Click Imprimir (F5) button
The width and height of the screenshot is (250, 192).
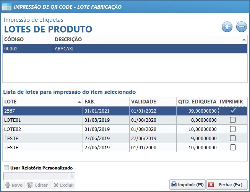pos(187,185)
